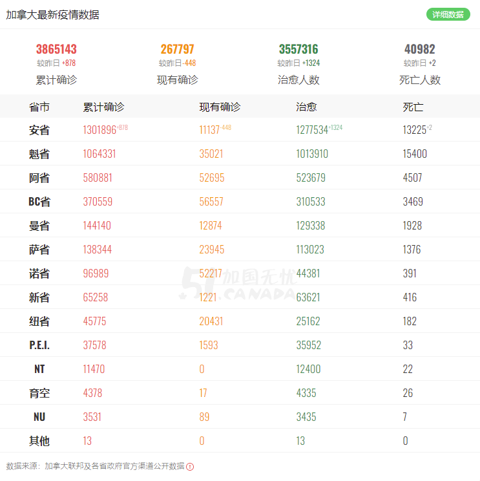The width and height of the screenshot is (480, 481).
Task: Click NU active value 89
Action: coord(204,417)
